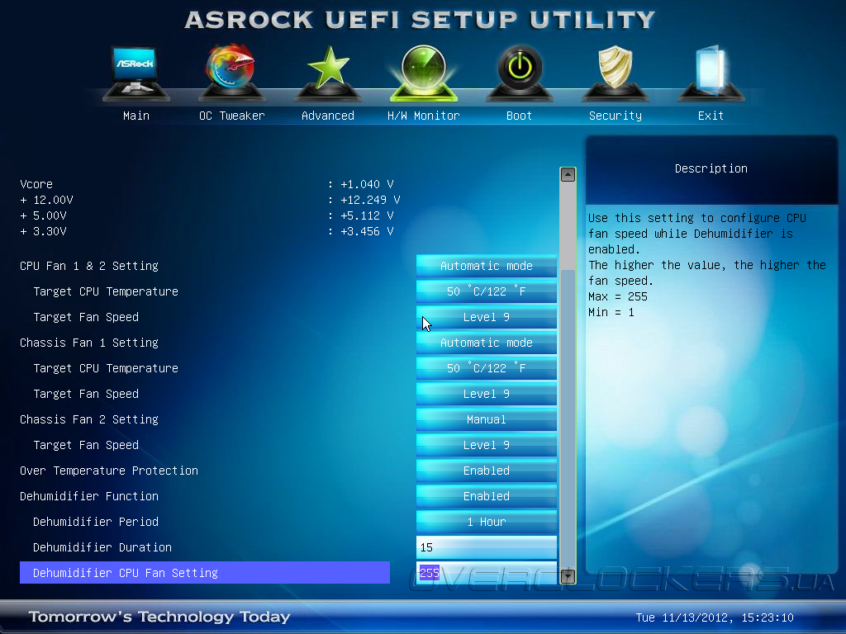Click the +3.456 V voltage reading

point(367,231)
